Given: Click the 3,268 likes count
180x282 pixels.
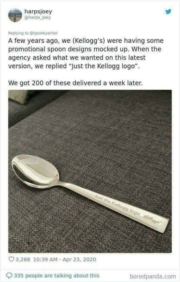Looking at the screenshot, I should pos(23,259).
